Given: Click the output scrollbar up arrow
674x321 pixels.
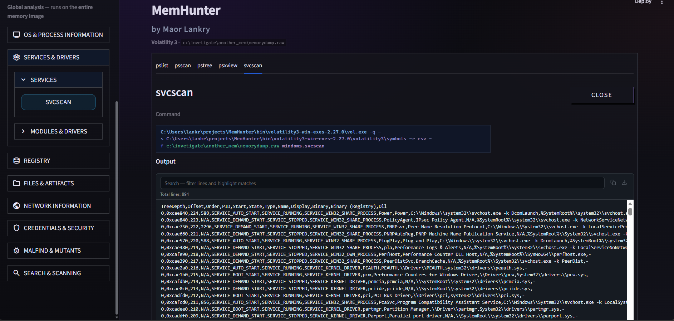Looking at the screenshot, I should pos(630,203).
